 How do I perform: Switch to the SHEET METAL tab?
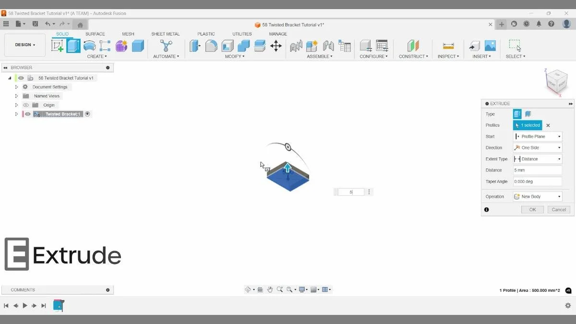[x=165, y=34]
